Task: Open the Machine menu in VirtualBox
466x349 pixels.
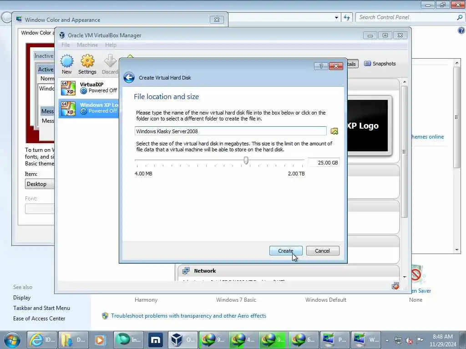Action: tap(87, 45)
